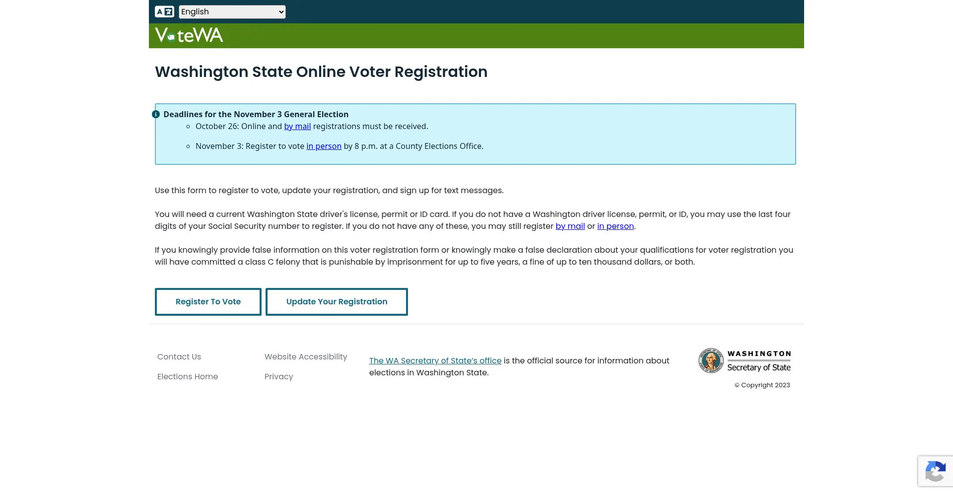
Task: Follow the 'by mail' link in the ID paragraph
Action: [570, 226]
